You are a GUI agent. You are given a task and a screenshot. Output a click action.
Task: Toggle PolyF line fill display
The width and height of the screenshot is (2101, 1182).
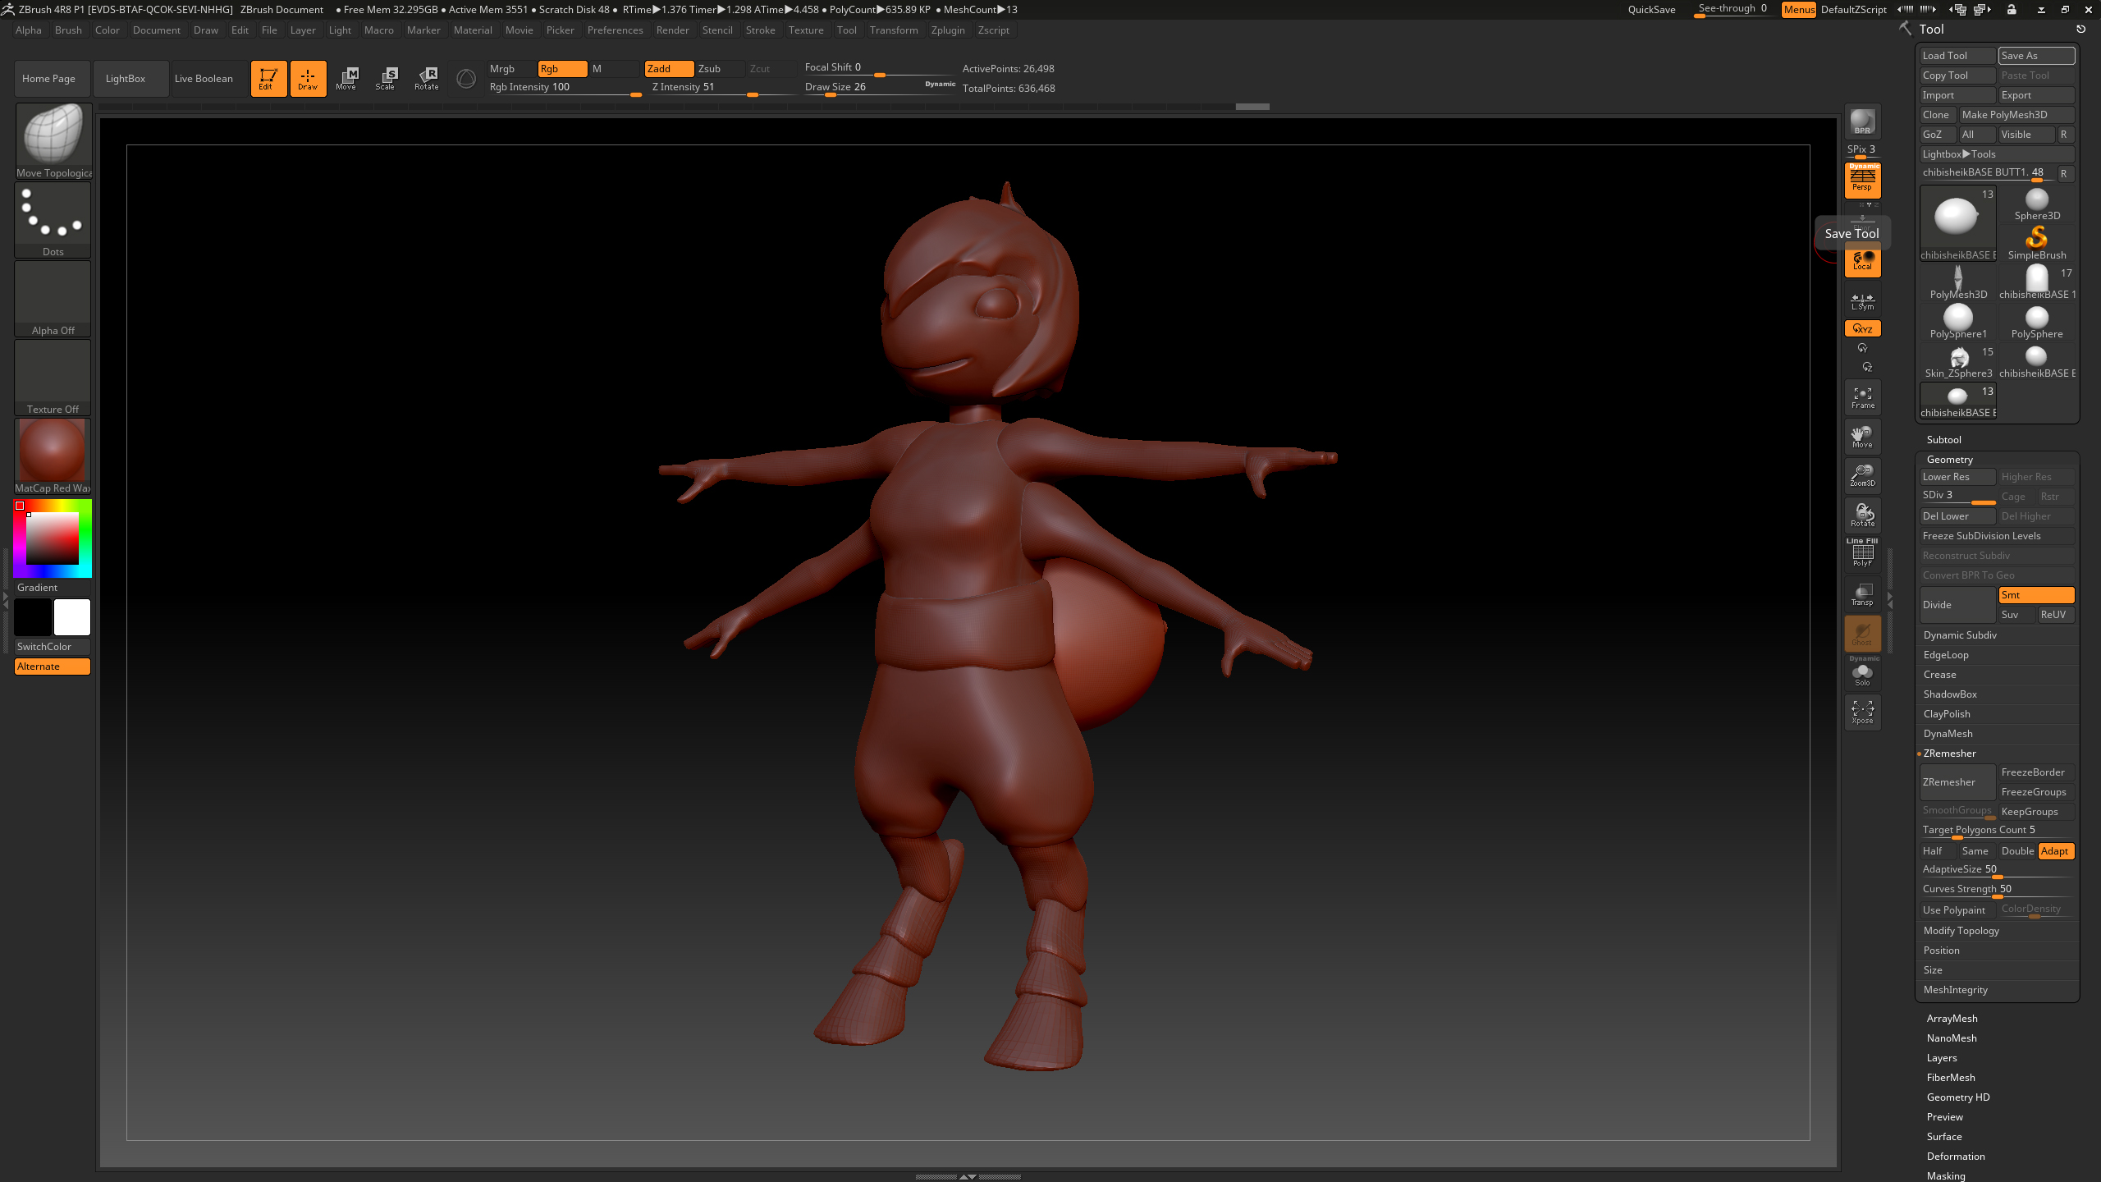coord(1862,554)
